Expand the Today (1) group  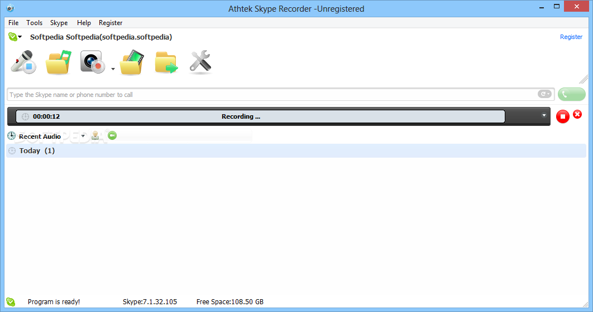point(296,150)
